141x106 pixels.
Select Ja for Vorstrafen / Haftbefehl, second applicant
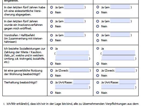click(x=97, y=35)
